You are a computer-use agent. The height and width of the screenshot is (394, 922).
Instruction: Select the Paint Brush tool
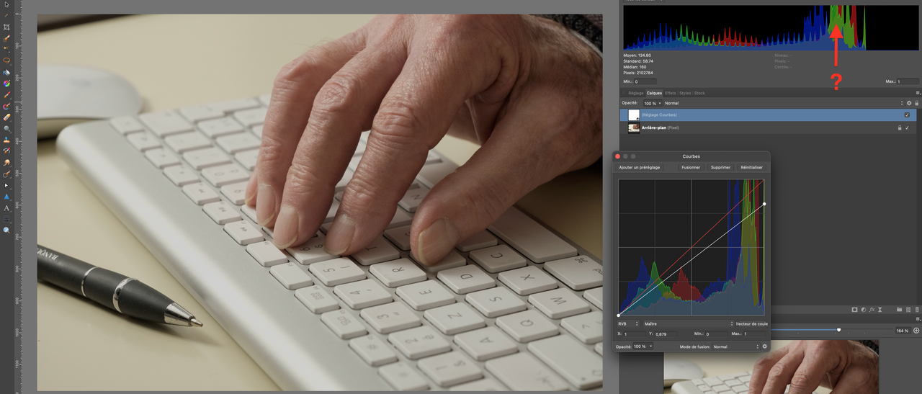coord(7,94)
